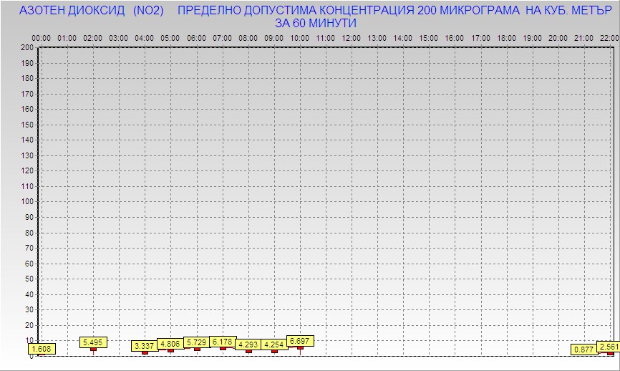
Task: Click the 4.254 data label
Action: coord(274,344)
